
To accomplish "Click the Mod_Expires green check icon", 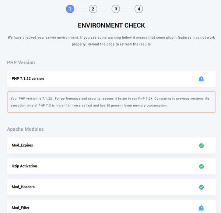I will 201,145.
